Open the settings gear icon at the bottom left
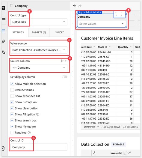This screenshot has width=142, height=158. pyautogui.click(x=3, y=148)
